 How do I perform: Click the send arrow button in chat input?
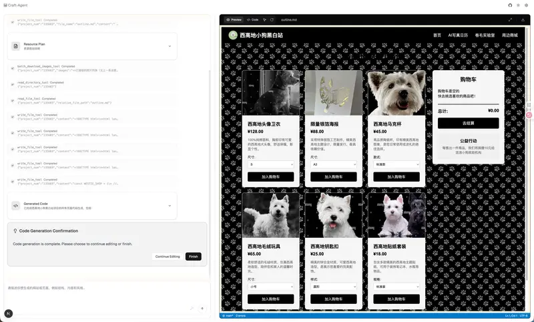pos(202,309)
